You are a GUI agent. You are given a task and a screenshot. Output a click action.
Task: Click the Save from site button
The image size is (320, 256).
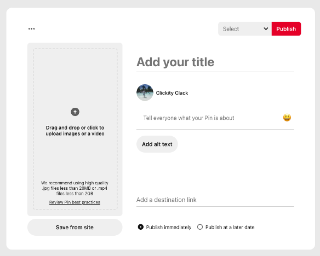click(75, 228)
